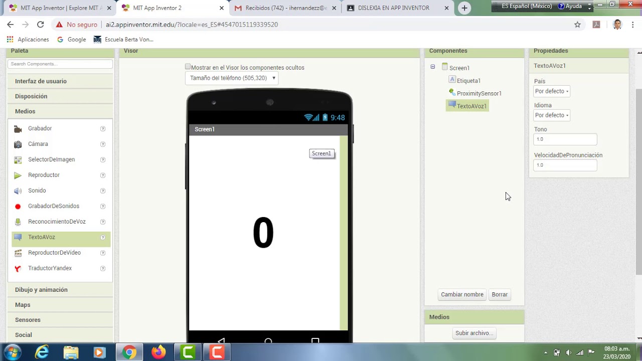
Task: Click the Tono value field
Action: click(x=565, y=139)
